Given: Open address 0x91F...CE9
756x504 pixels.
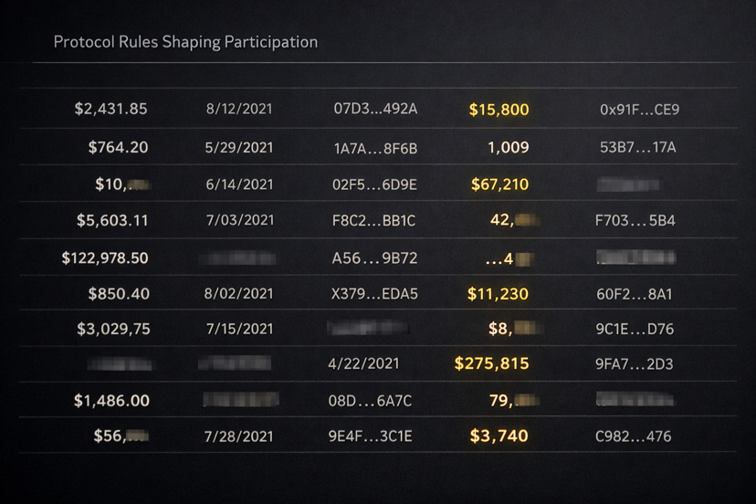Looking at the screenshot, I should click(639, 110).
